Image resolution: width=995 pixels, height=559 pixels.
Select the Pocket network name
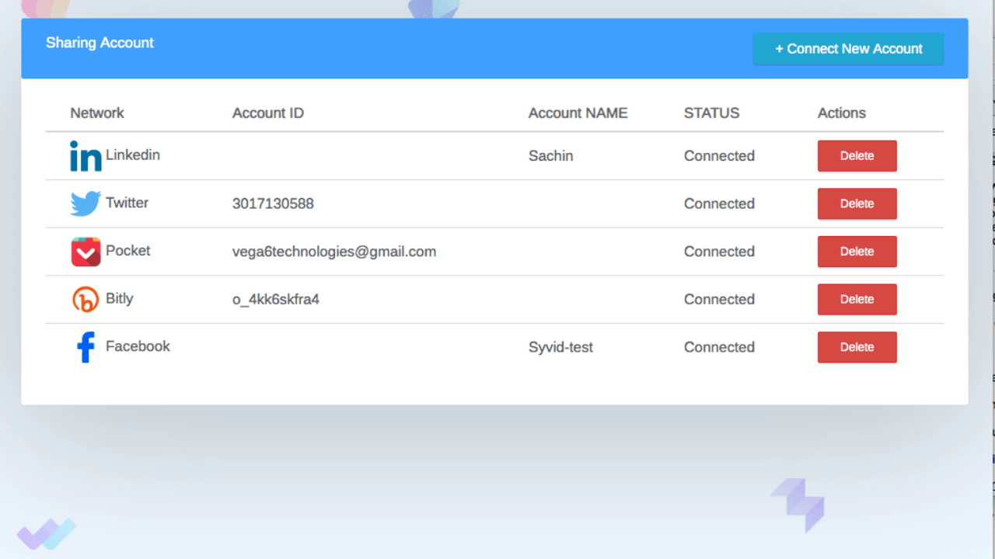(128, 251)
